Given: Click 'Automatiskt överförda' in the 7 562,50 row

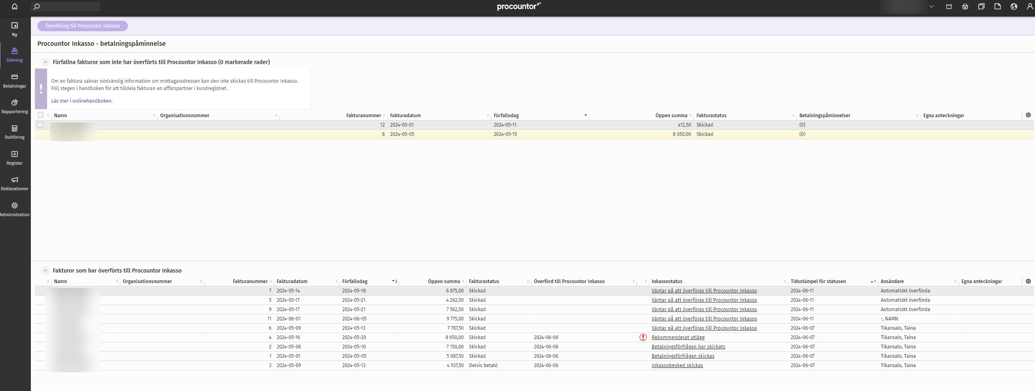Looking at the screenshot, I should (905, 309).
